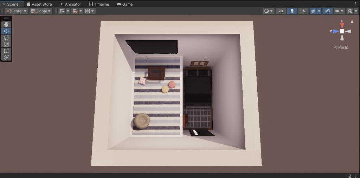The image size is (360, 178).
Task: Select the Transform tool
Action: click(x=6, y=57)
